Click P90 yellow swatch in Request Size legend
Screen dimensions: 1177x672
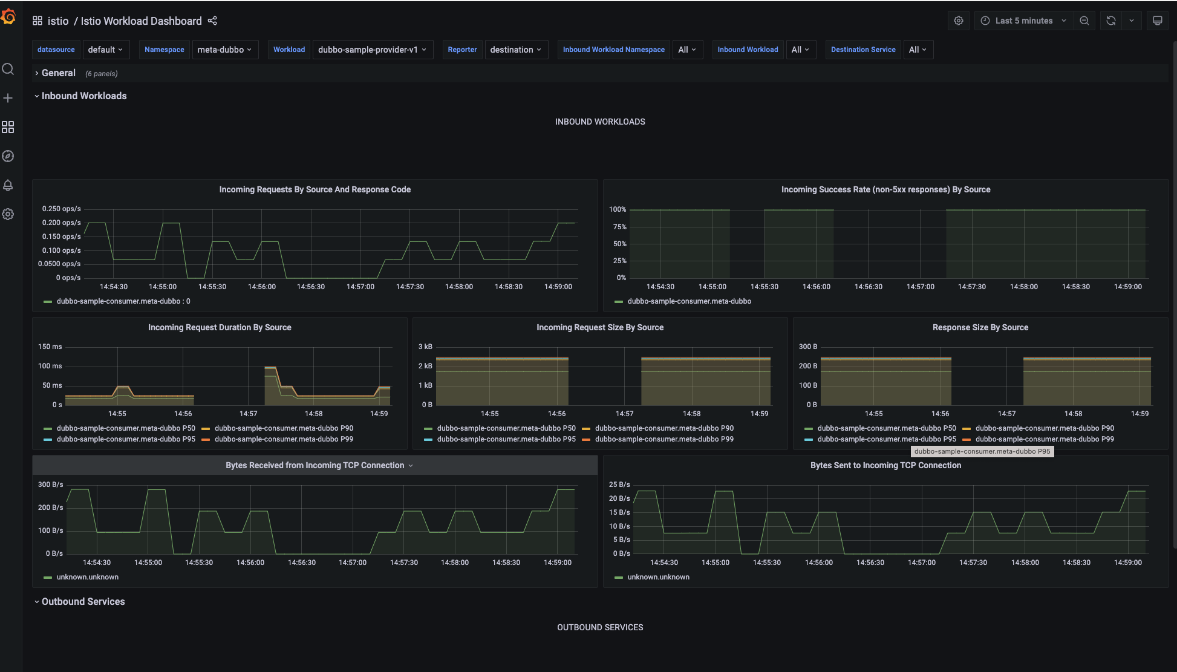pyautogui.click(x=585, y=429)
